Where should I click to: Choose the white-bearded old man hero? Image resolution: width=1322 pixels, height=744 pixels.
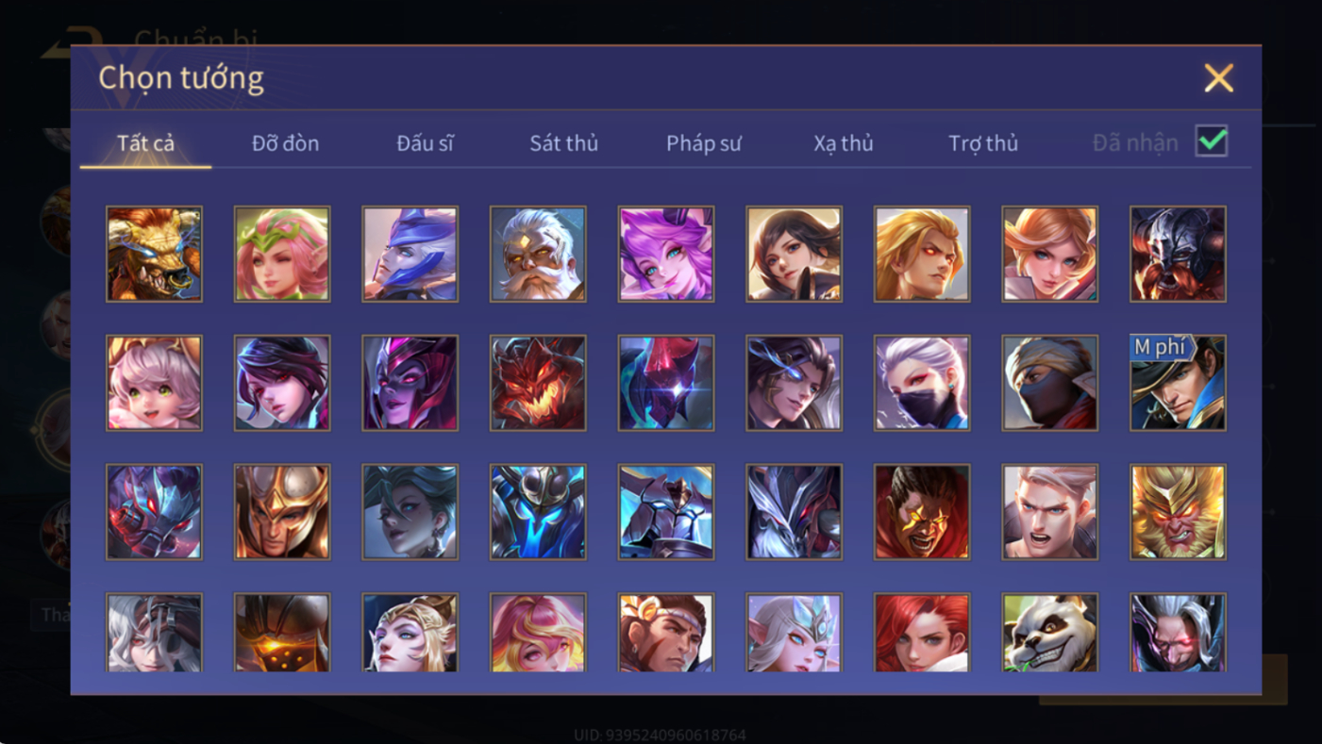point(538,255)
